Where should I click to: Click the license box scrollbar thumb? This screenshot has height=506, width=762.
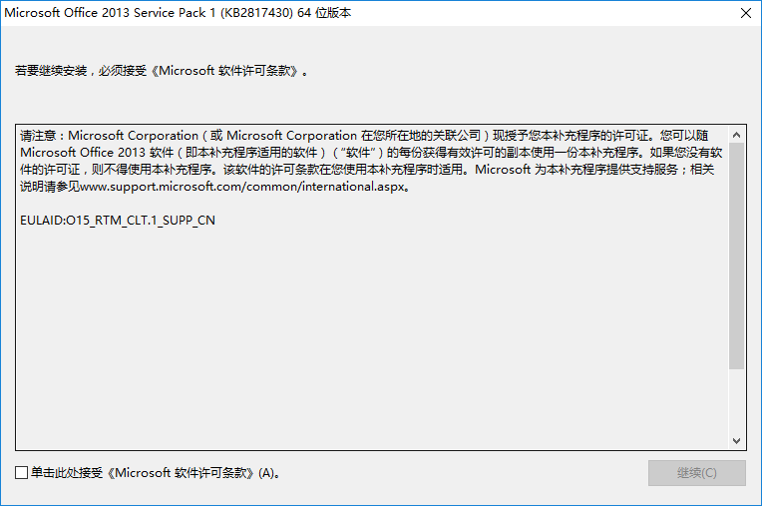click(x=736, y=255)
